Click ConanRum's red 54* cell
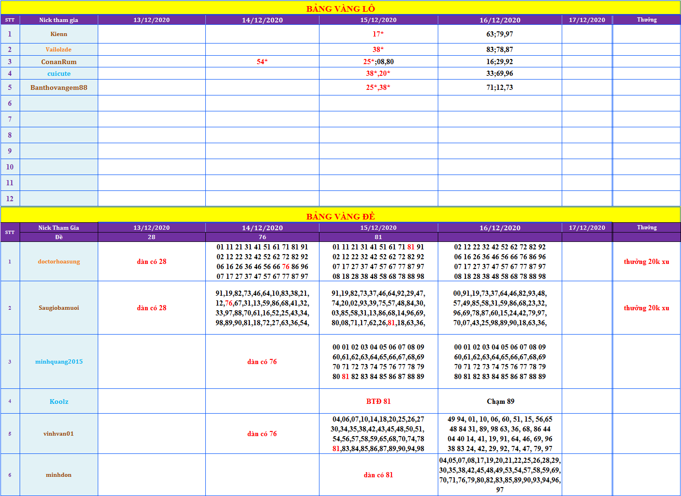The image size is (681, 496). coord(262,62)
